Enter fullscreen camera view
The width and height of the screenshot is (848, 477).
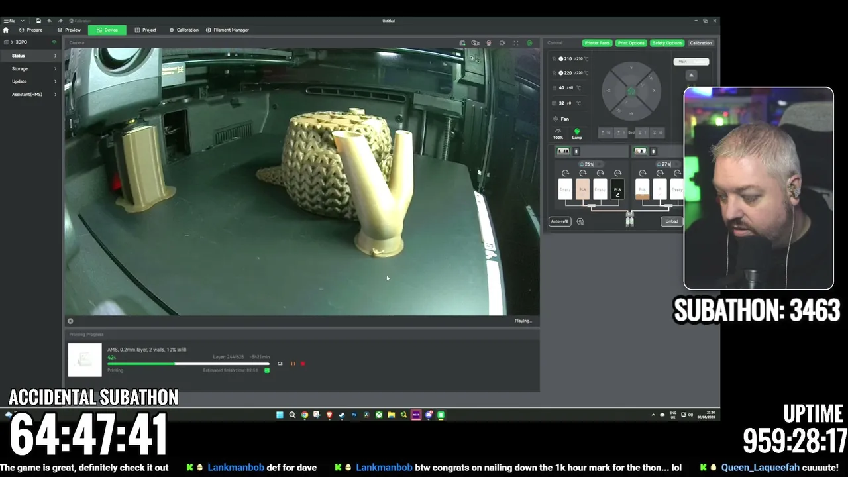click(x=516, y=43)
